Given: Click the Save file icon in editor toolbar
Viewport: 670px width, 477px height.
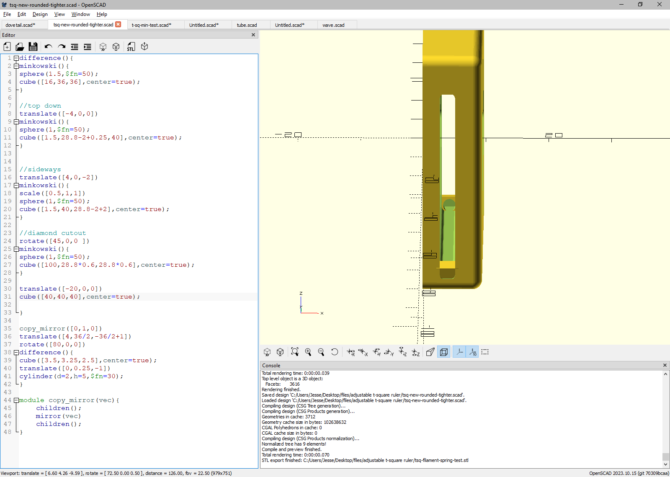Looking at the screenshot, I should pyautogui.click(x=33, y=46).
